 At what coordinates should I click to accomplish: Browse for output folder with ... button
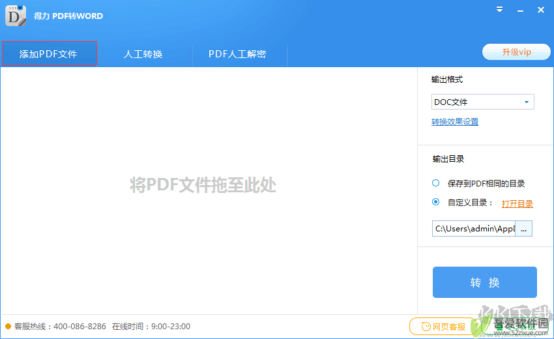coord(523,229)
